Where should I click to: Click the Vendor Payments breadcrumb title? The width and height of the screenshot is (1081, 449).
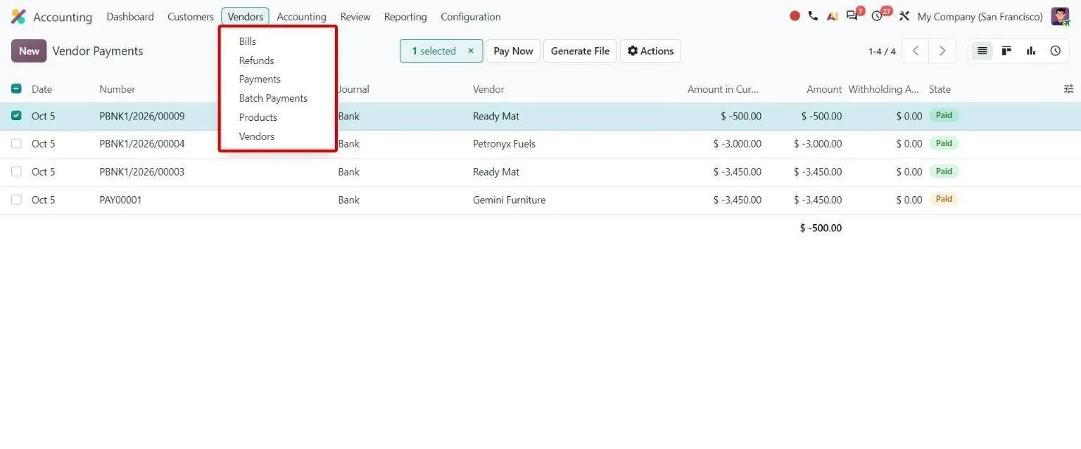point(98,51)
